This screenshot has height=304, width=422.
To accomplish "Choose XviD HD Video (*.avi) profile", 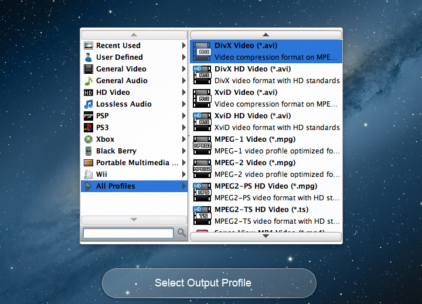I will click(266, 122).
